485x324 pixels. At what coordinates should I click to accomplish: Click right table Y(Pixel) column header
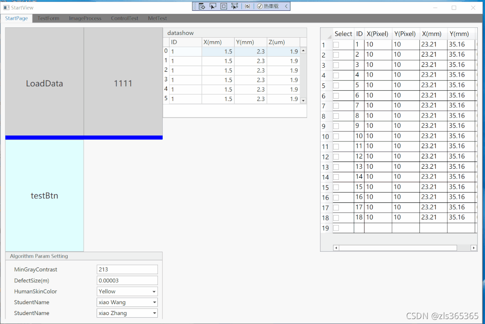pos(405,34)
